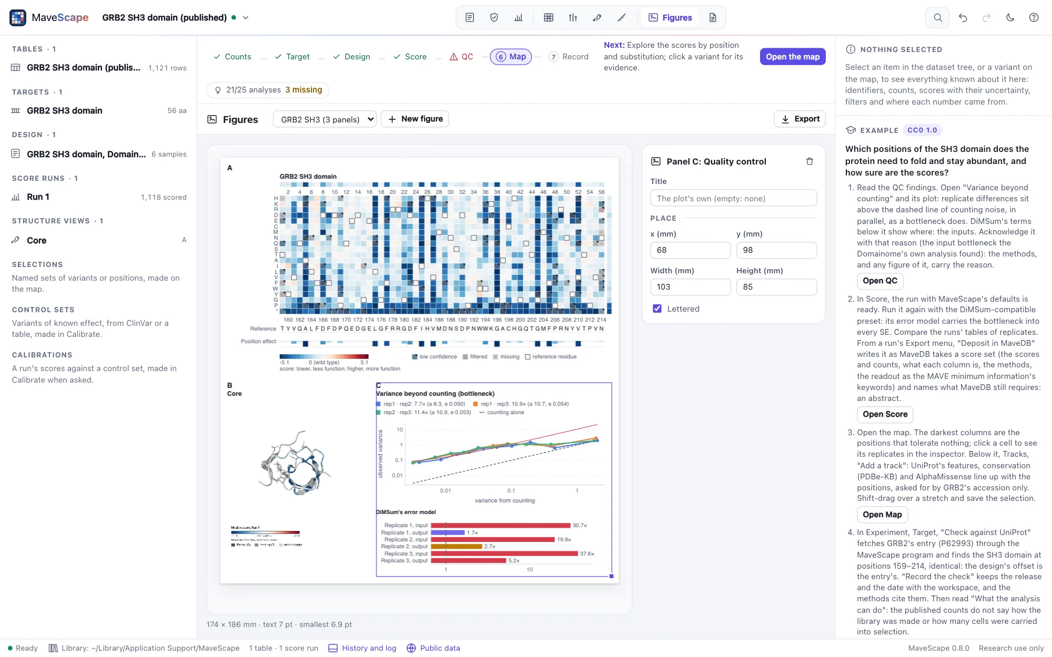
Task: Open the structure (molecule) view icon in the toolbar
Action: click(x=597, y=17)
